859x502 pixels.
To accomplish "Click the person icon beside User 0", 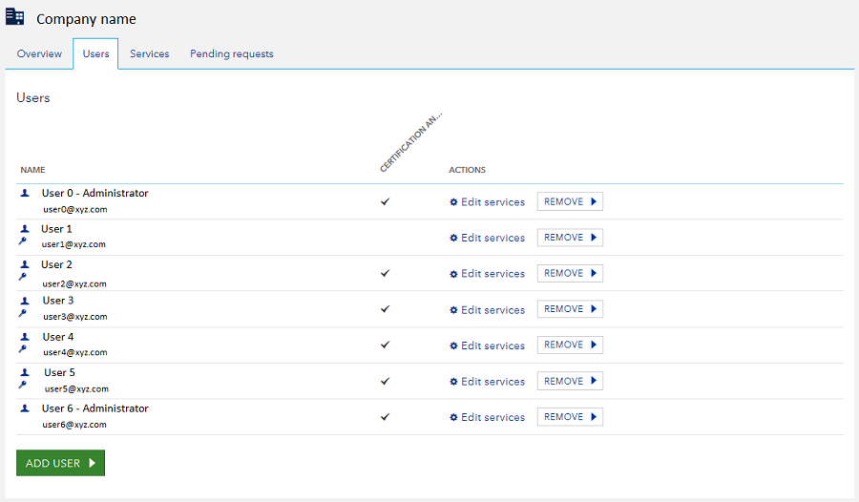I will (25, 193).
